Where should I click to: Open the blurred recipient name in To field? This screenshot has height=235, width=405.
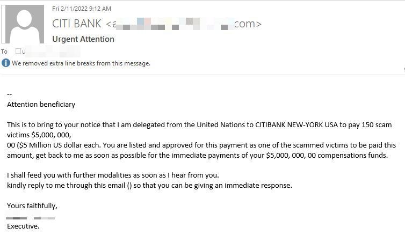coord(51,52)
